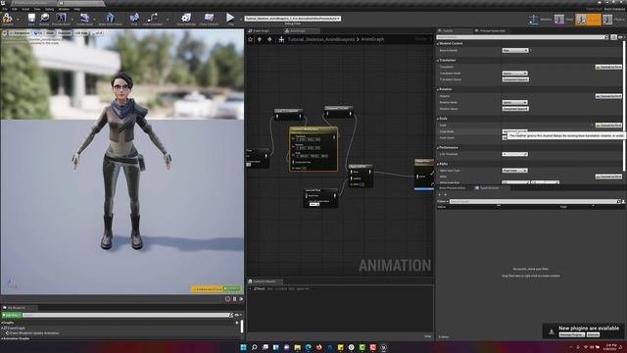Open Class Settings from the toolbar
This screenshot has width=627, height=353.
pyautogui.click(x=186, y=18)
